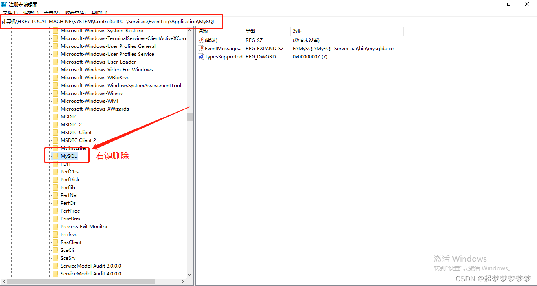Click the Registry Editor app icon in title bar
This screenshot has height=286, width=537.
(x=4, y=4)
